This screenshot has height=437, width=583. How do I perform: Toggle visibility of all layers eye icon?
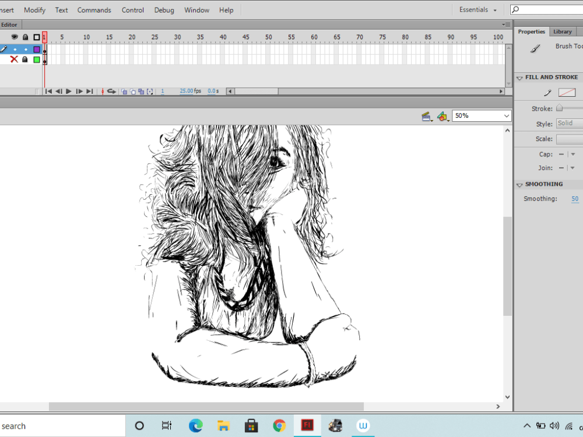[x=15, y=37]
